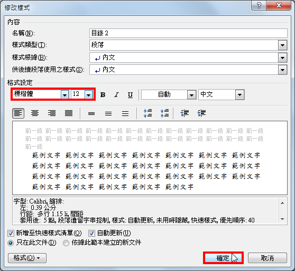Open font size 12 dropdown
Viewport: 295px width, 271px height.
89,94
